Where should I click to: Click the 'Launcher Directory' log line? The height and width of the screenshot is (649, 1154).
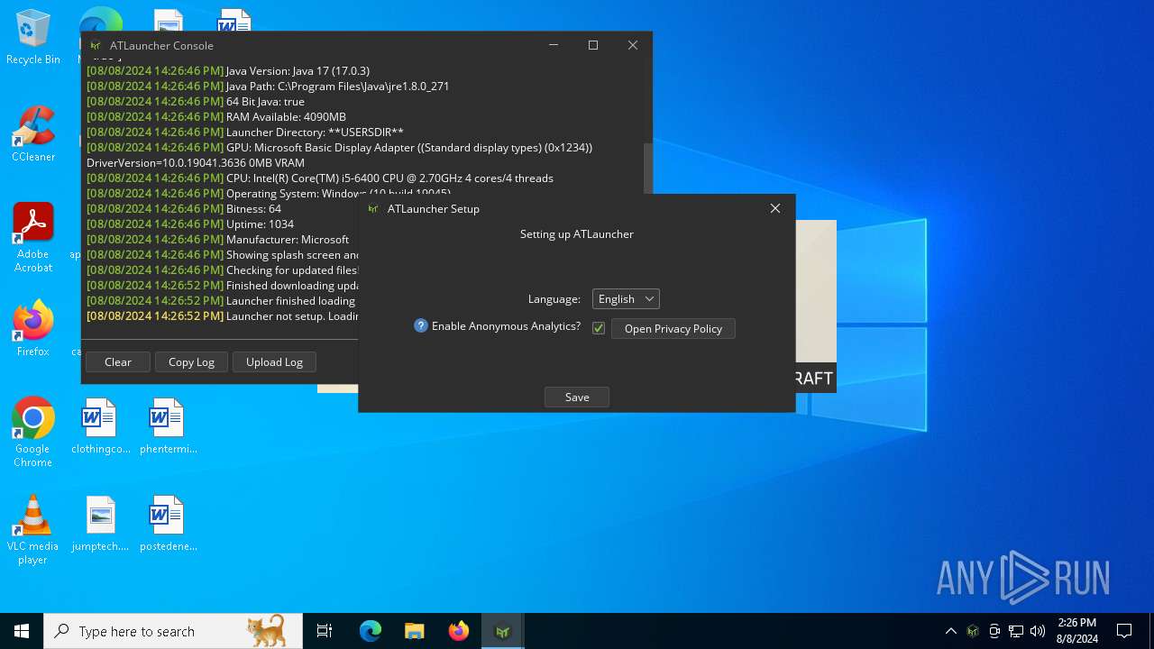click(245, 132)
